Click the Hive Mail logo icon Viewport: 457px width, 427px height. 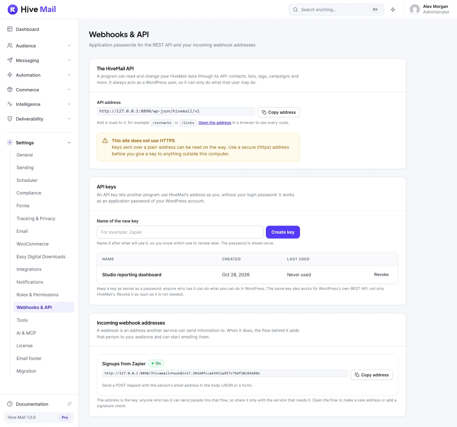coord(13,9)
